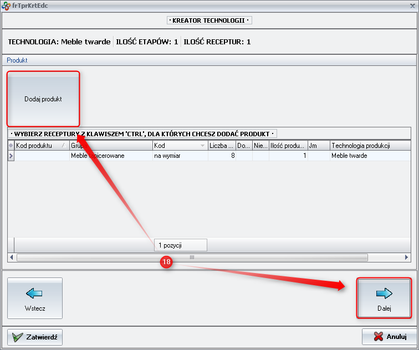
Task: Click the right arrow of horizontal scrollbar
Action: (x=406, y=258)
